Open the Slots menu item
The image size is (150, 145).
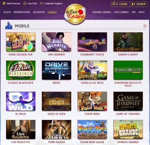tap(7, 12)
